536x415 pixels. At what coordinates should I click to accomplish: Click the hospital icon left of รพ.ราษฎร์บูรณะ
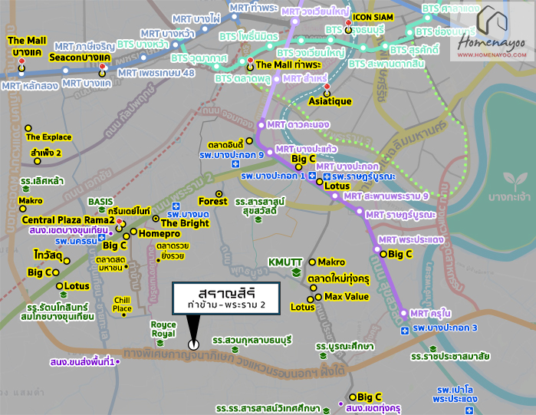tap(327, 176)
